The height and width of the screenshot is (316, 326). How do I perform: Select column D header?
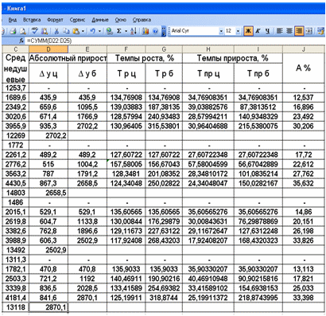(x=49, y=49)
